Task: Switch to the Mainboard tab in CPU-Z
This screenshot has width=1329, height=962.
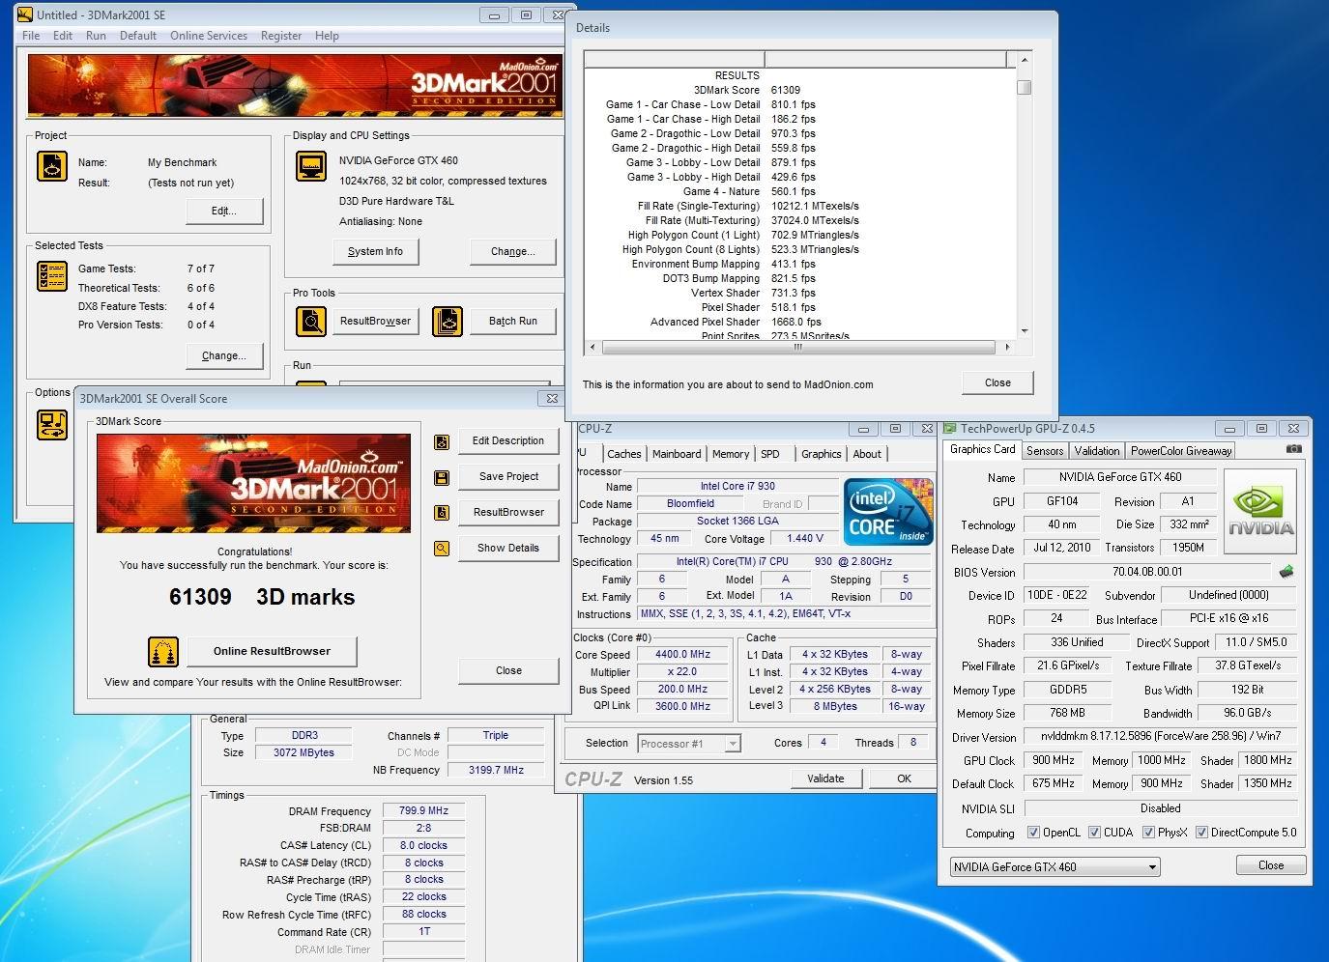Action: click(677, 454)
